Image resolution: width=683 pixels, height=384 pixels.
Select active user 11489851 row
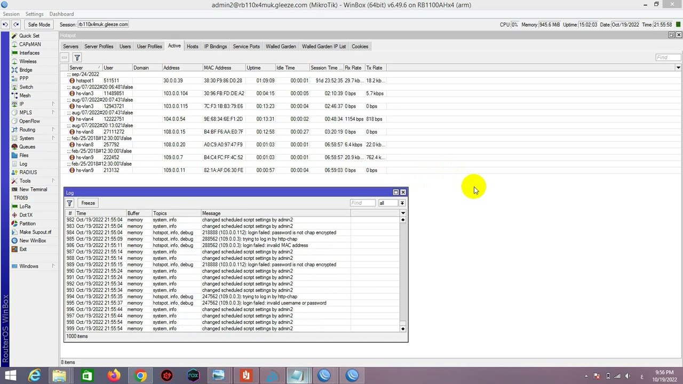point(224,93)
